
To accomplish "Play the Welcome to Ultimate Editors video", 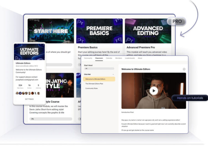I will [154, 90].
